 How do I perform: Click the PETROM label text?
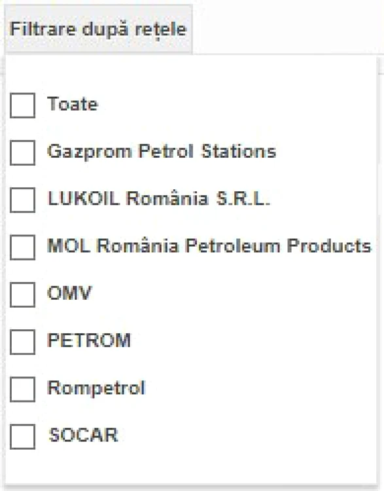coord(89,340)
